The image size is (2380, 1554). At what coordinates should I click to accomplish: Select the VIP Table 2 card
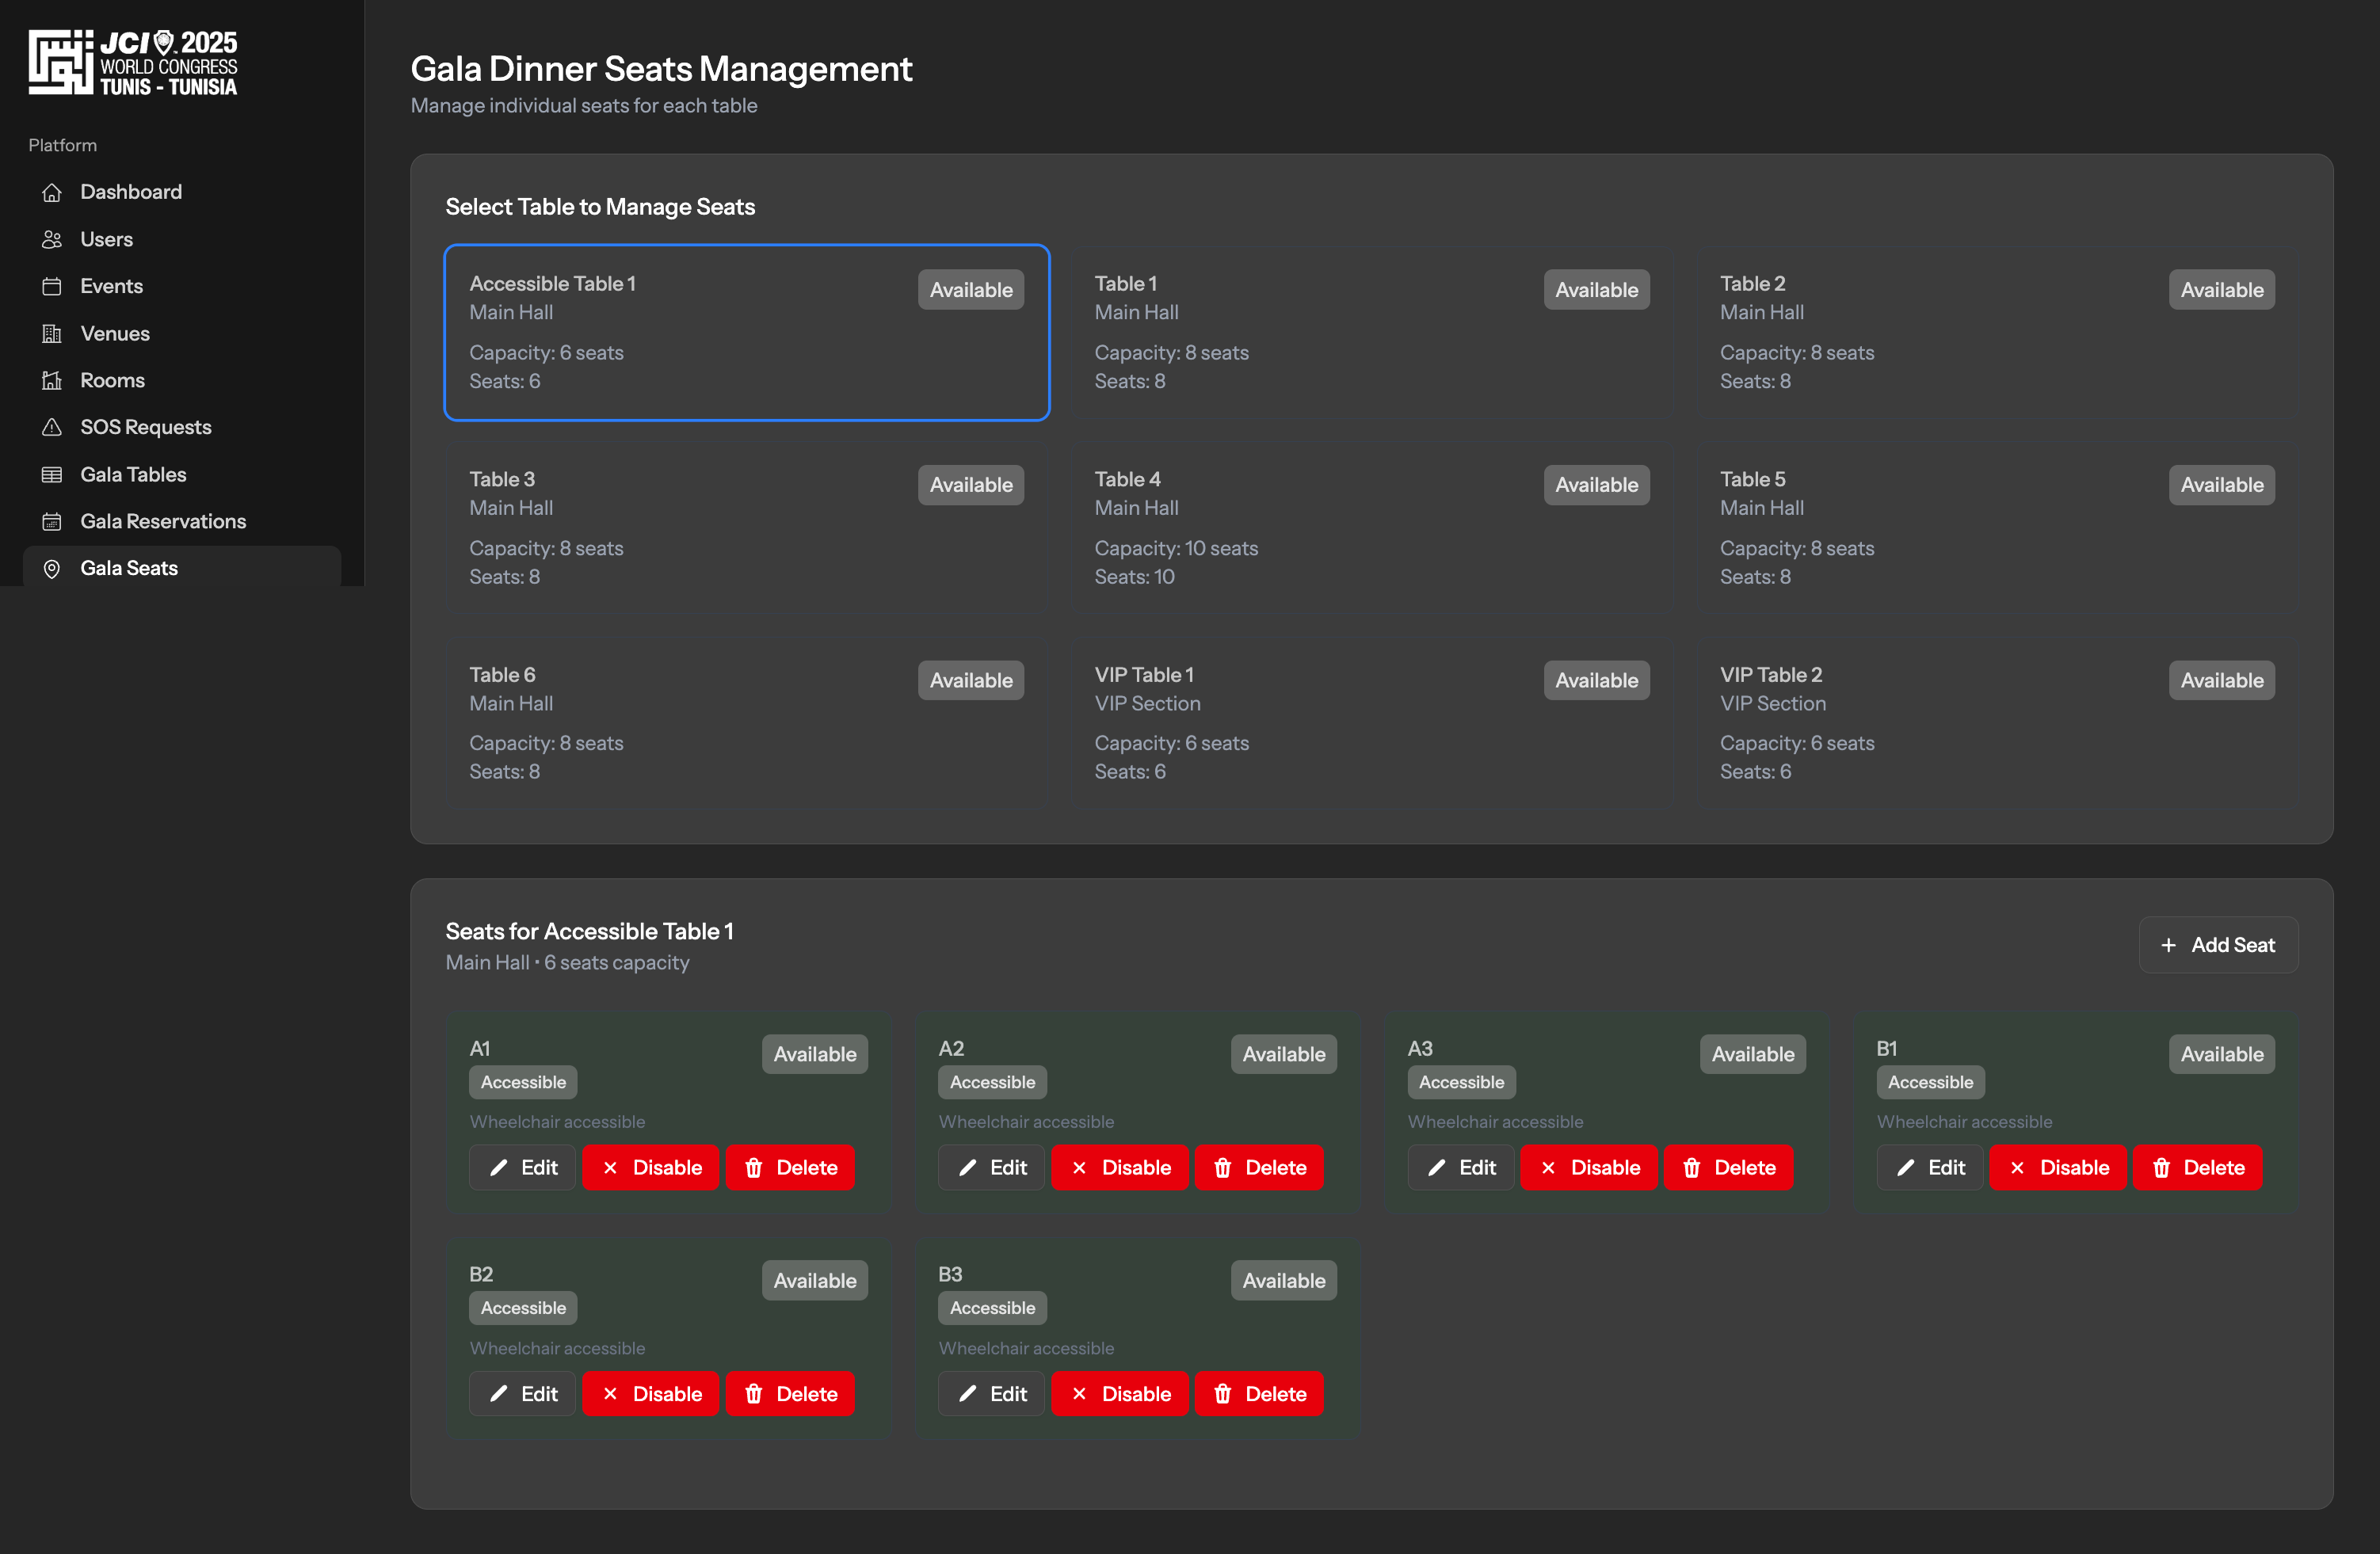[1997, 722]
